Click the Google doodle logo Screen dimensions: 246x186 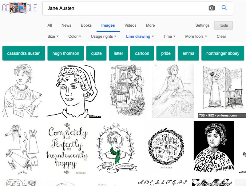19,8
